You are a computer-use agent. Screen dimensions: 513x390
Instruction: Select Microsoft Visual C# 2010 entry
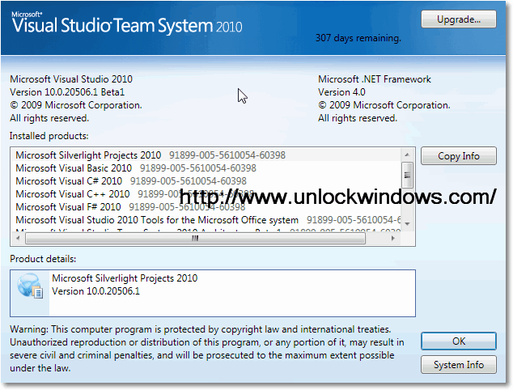point(70,180)
